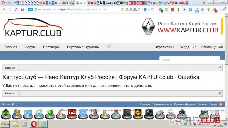Open the upper breadcrumb quick navigation icon
The image size is (228, 128).
tap(220, 68)
